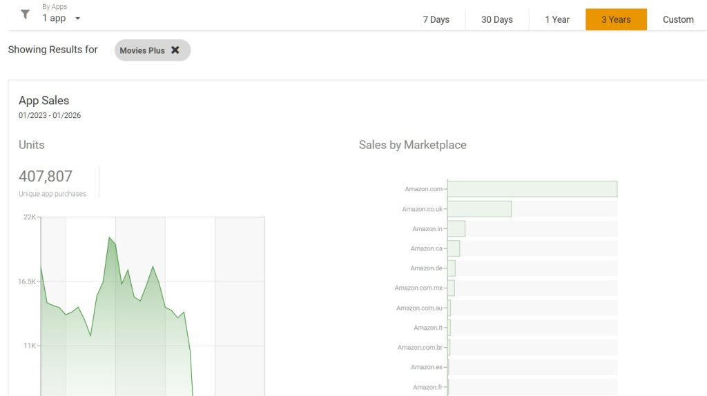Click the Amazon.ca marketplace bar
707x396 pixels.
click(x=454, y=248)
